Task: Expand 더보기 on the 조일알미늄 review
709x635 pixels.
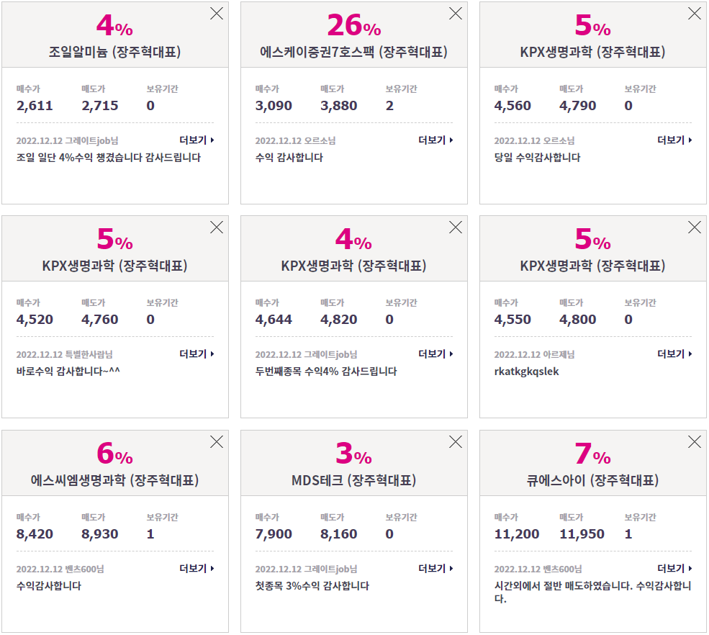Action: tap(197, 140)
